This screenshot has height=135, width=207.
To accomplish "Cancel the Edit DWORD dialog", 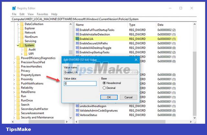I will [x=128, y=97].
